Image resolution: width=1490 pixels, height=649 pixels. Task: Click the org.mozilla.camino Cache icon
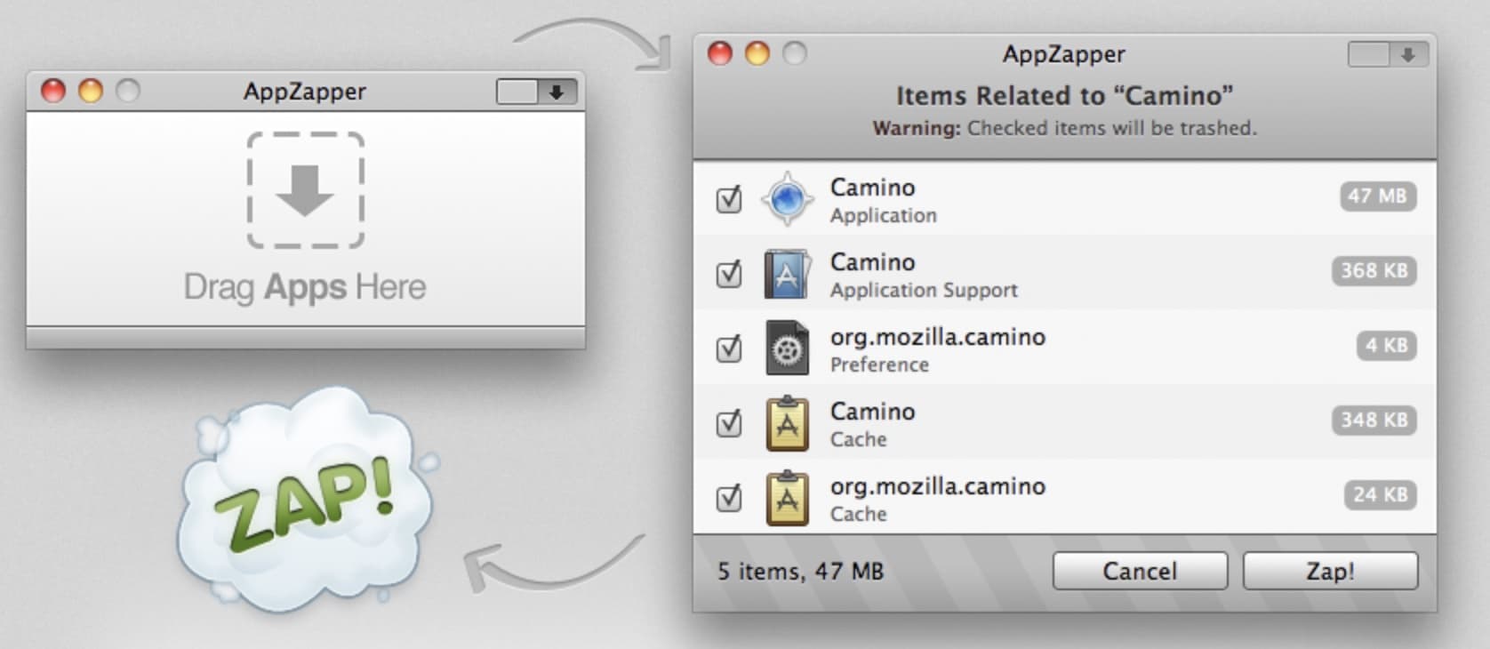[x=787, y=499]
